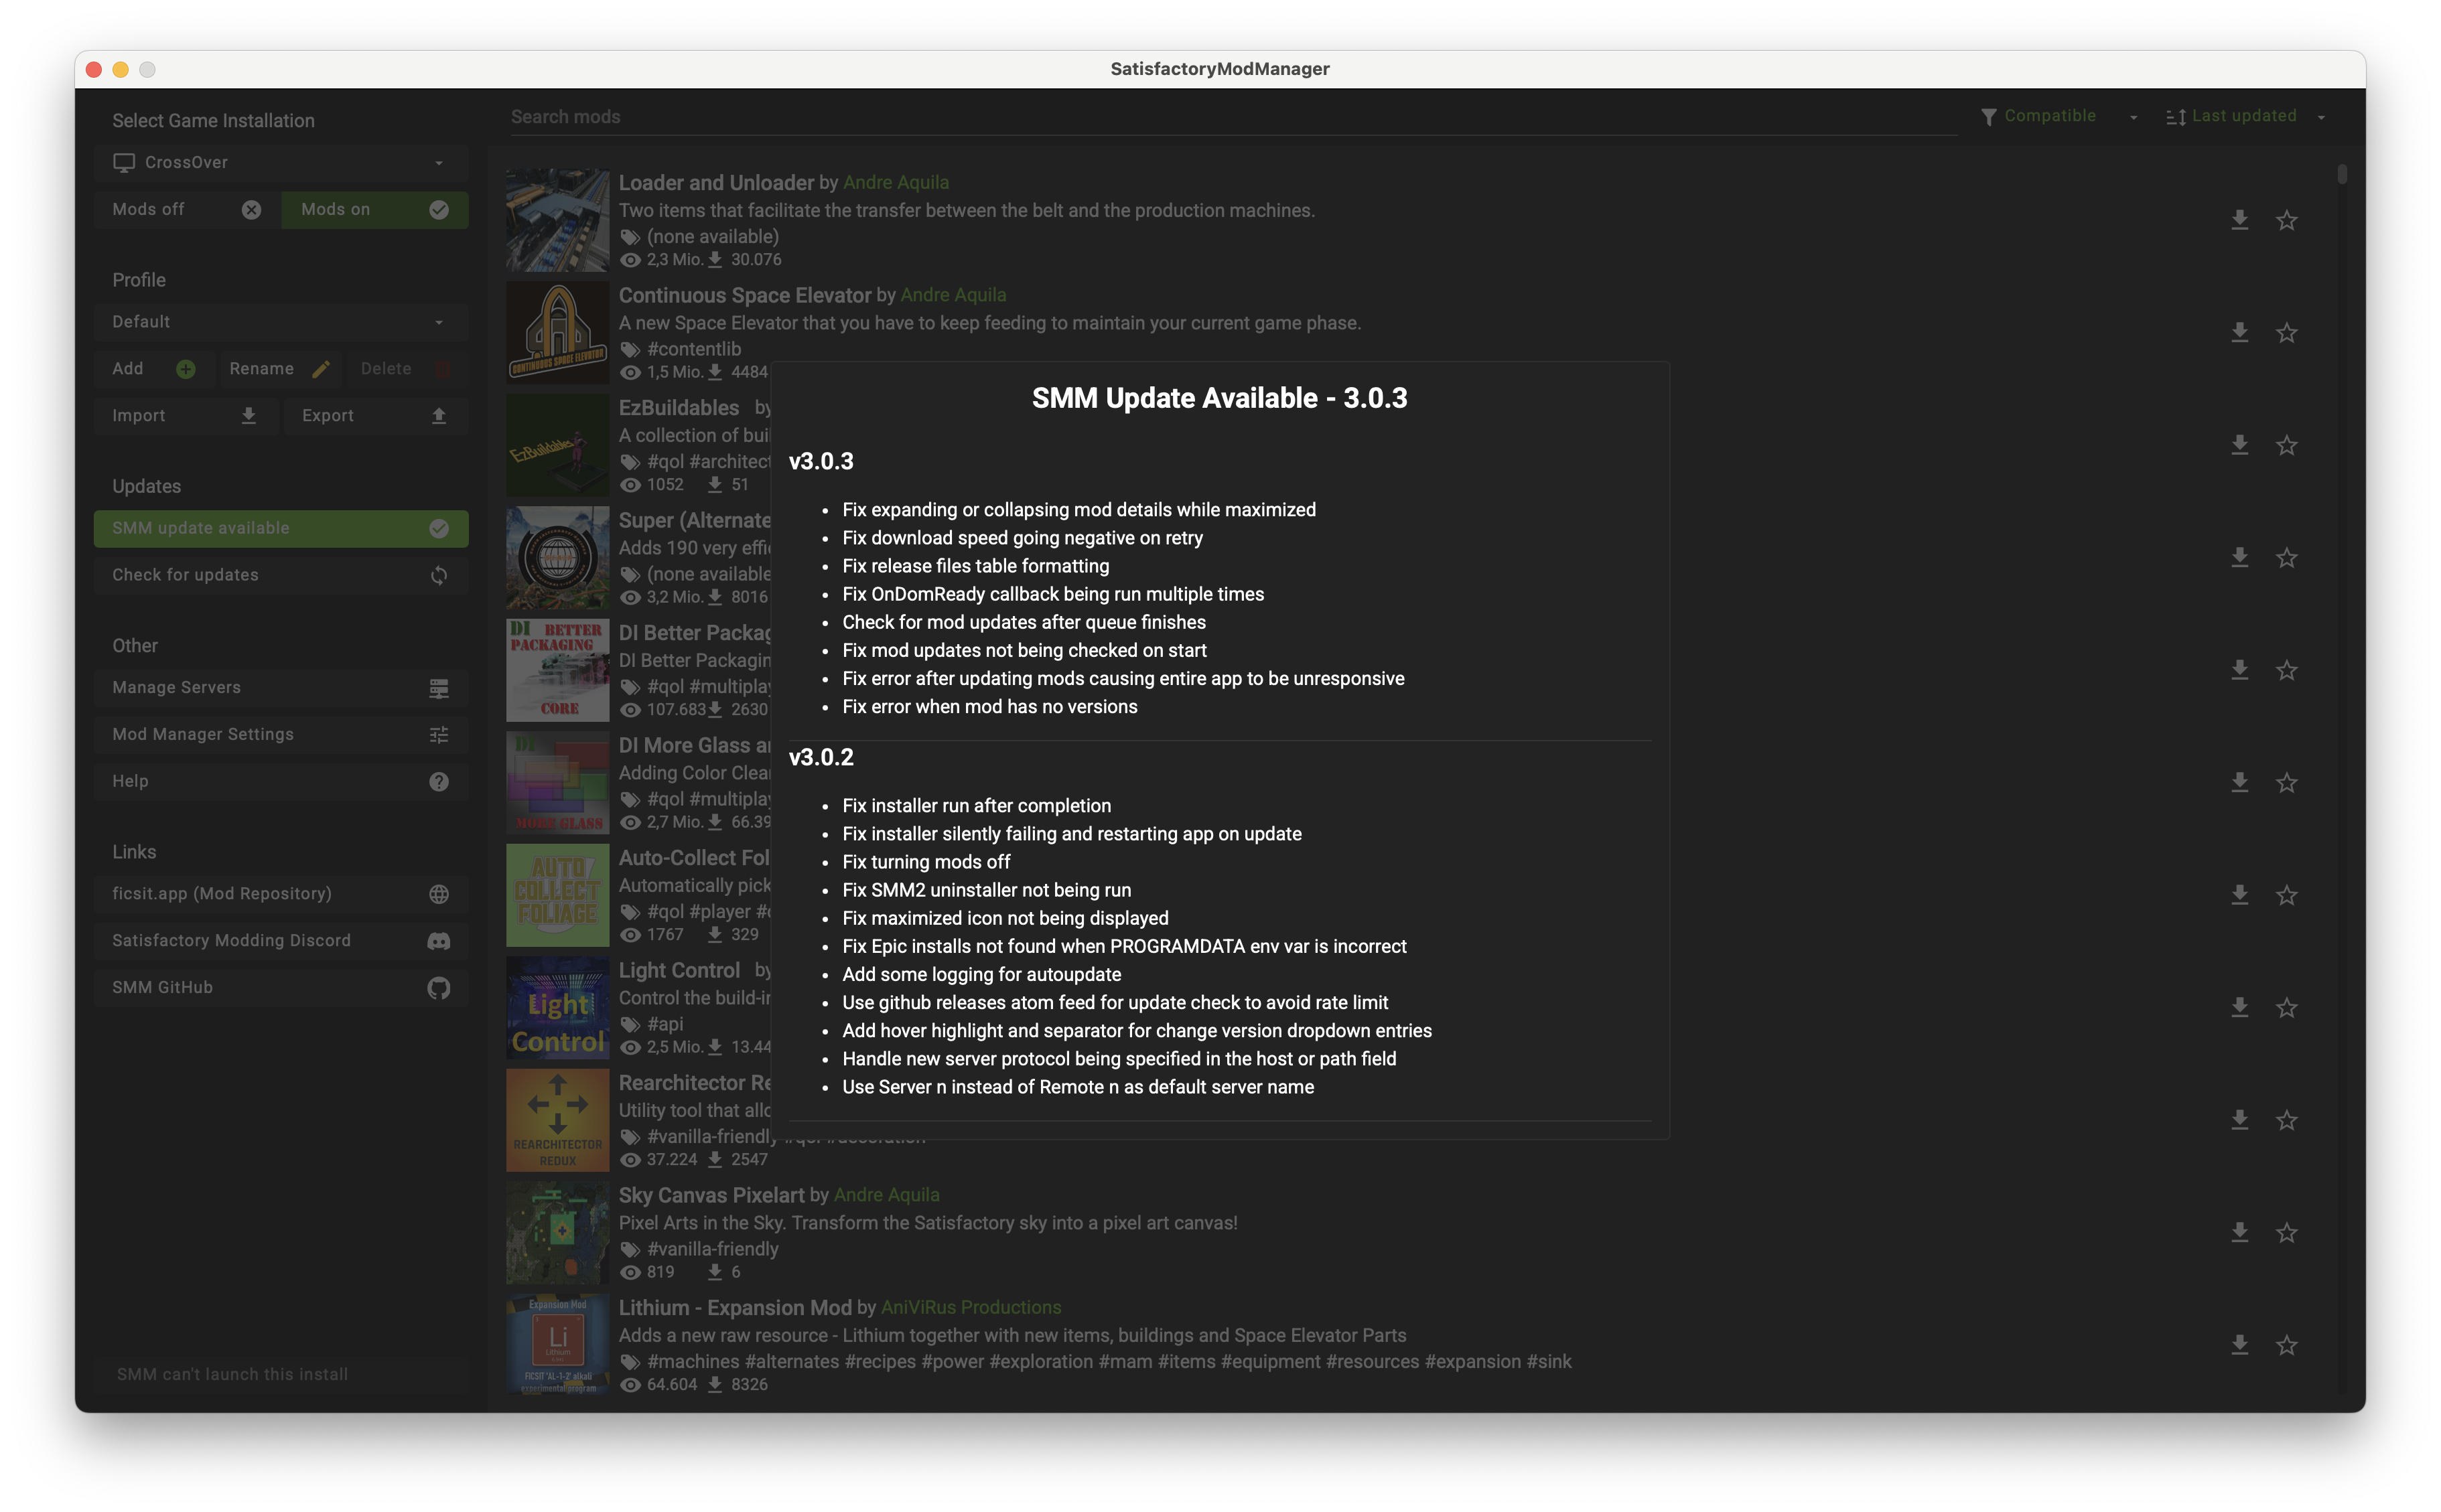This screenshot has width=2441, height=1512.
Task: Open Mod Manager Settings
Action: (x=280, y=735)
